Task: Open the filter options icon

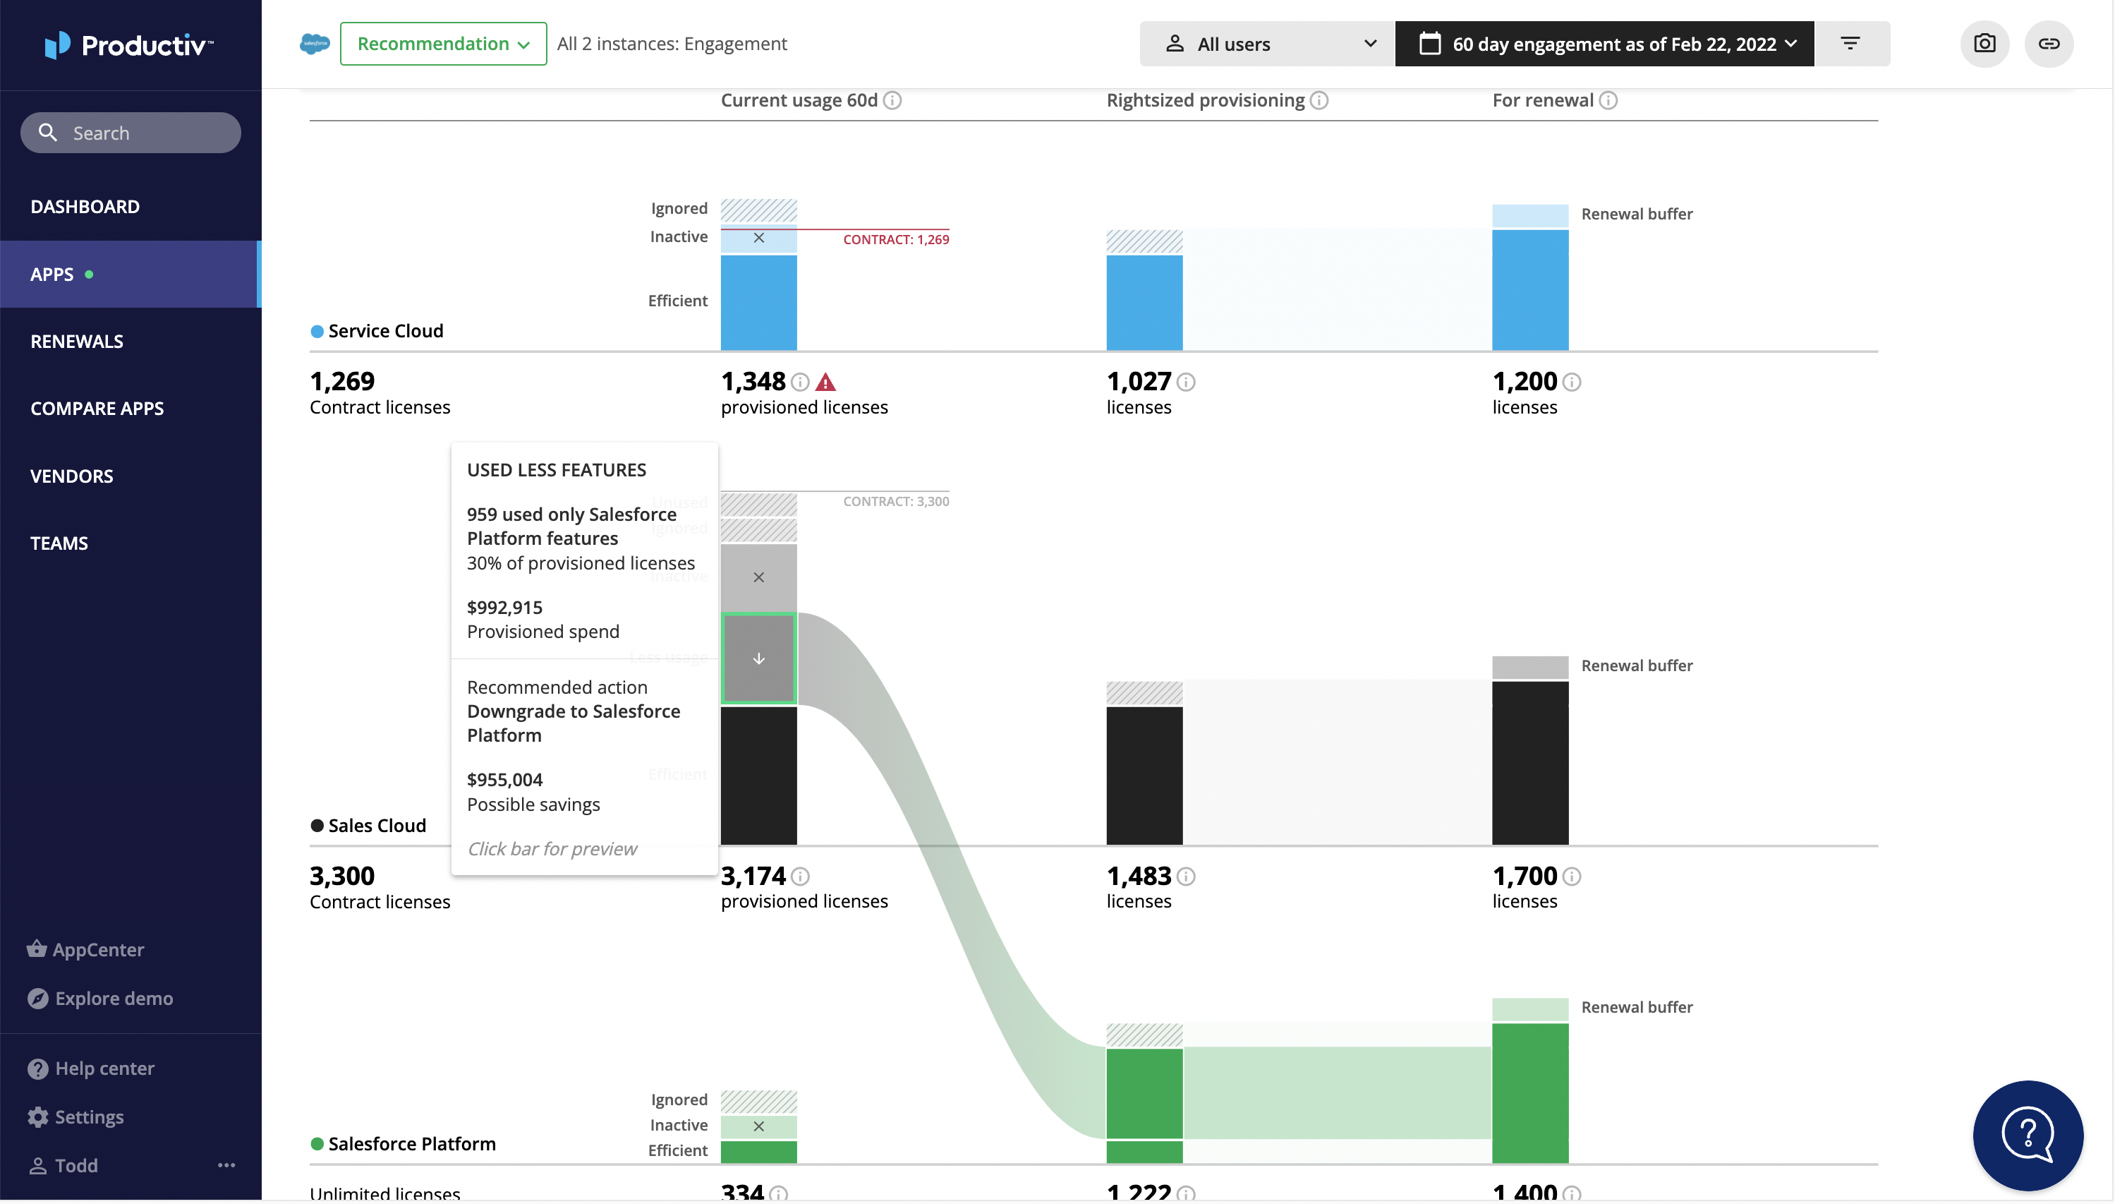Action: [1850, 44]
